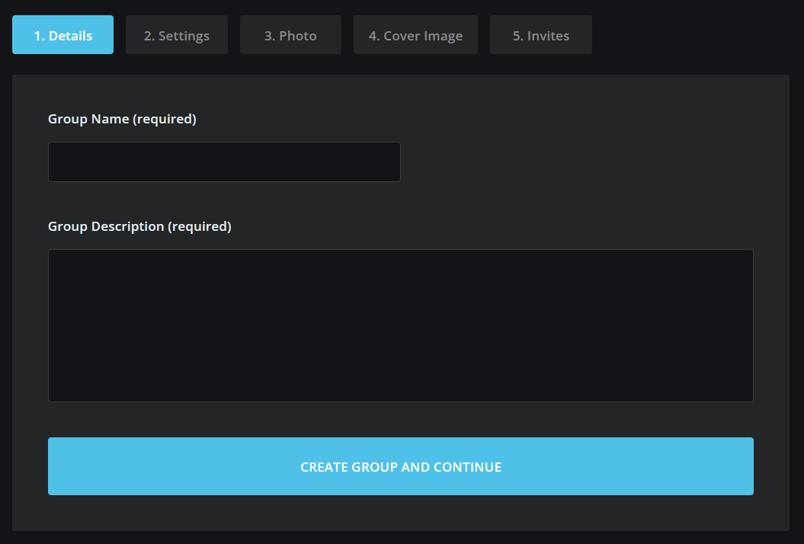Place cursor in the large description box
The image size is (804, 544).
[x=400, y=325]
